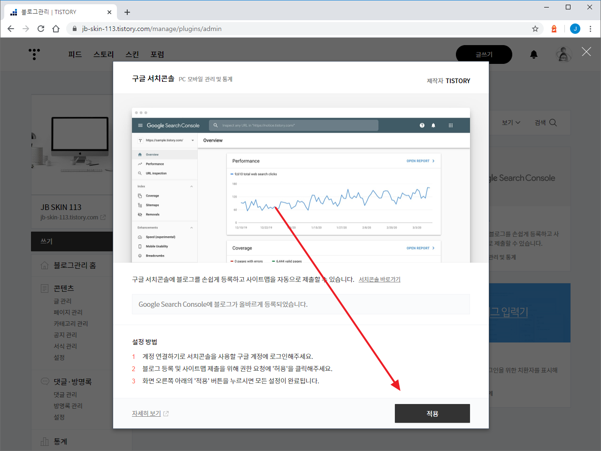Click the 콘텐츠 section heading
This screenshot has width=601, height=451.
tap(64, 288)
